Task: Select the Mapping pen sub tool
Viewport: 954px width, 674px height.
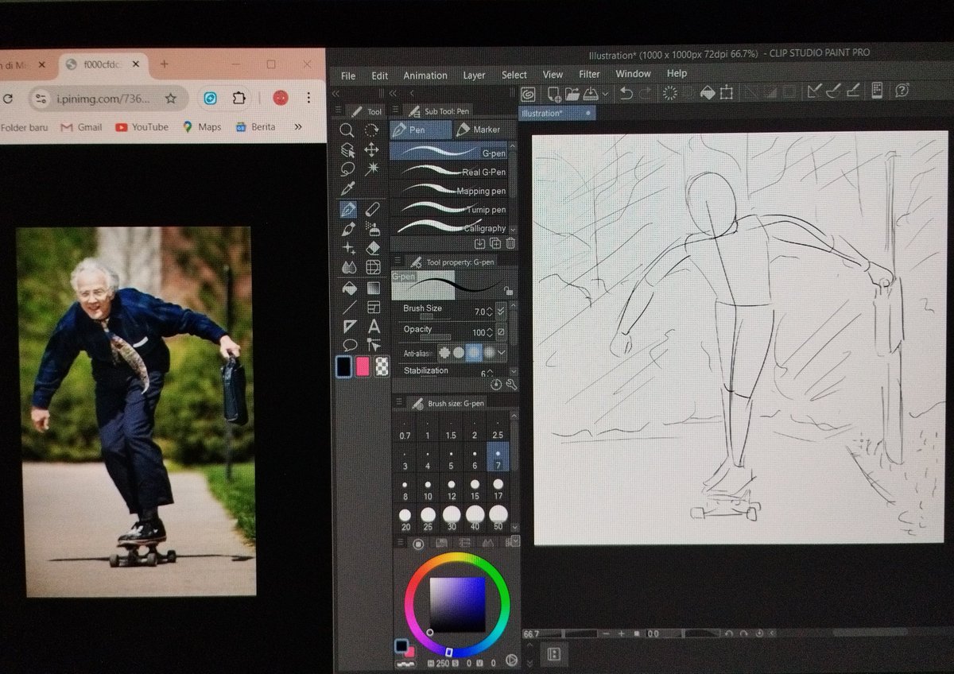Action: coord(448,190)
